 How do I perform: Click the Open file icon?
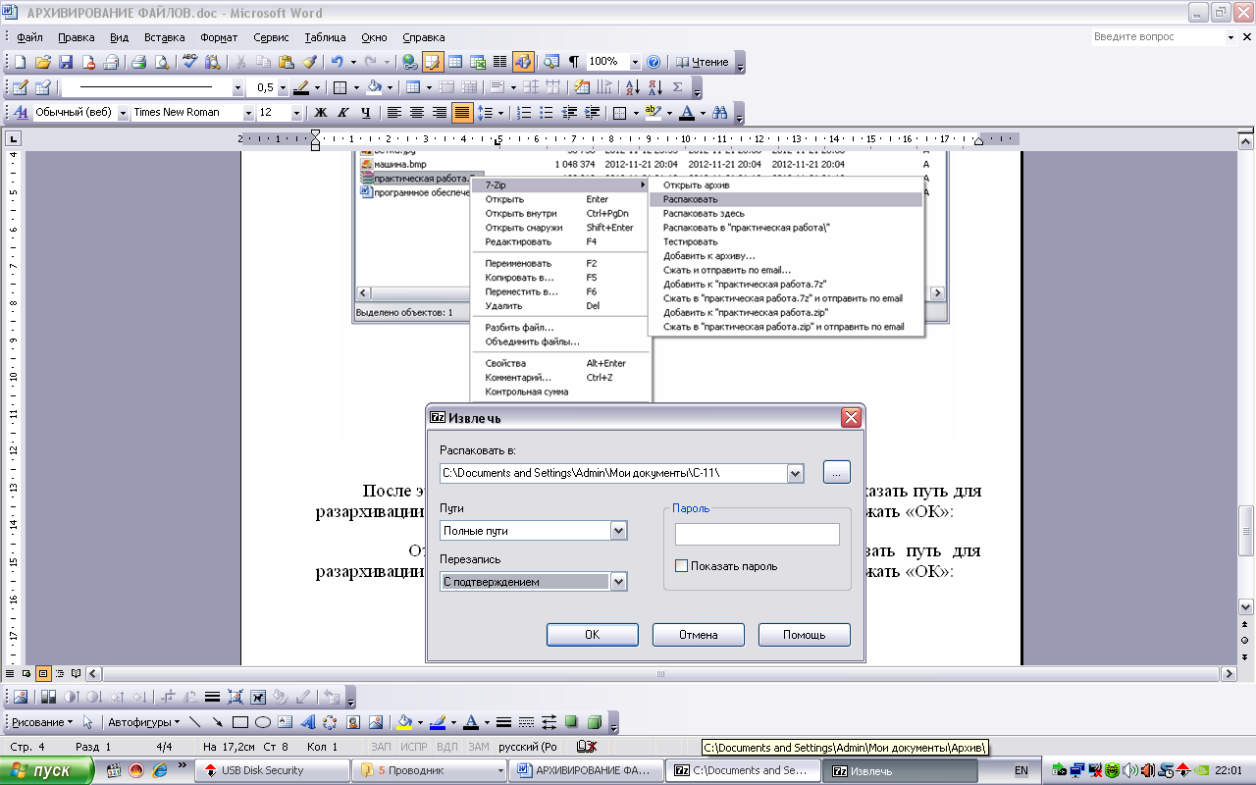tap(43, 62)
